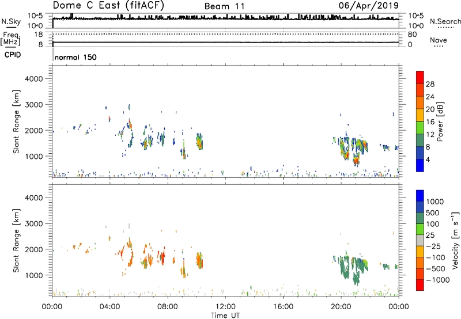Click the "-1000" label on the Velocity colorbar
Screen dimensions: 461x319
(437, 280)
